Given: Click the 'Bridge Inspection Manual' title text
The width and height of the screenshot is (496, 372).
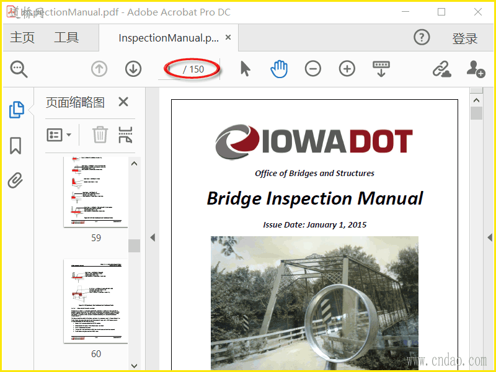Looking at the screenshot, I should [x=315, y=198].
